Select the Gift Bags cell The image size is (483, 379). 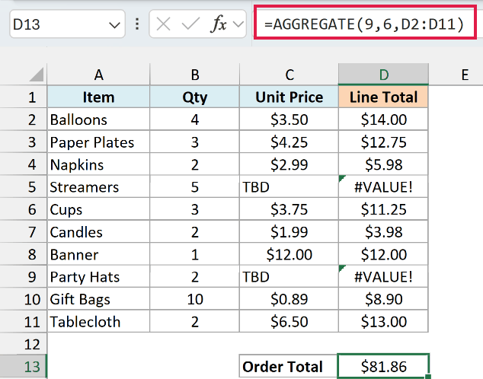(x=98, y=299)
